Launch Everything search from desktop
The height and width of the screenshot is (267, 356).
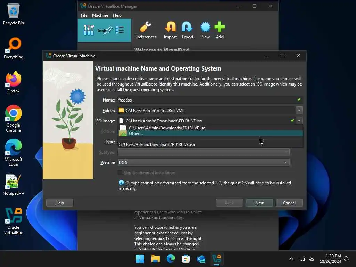pyautogui.click(x=14, y=48)
